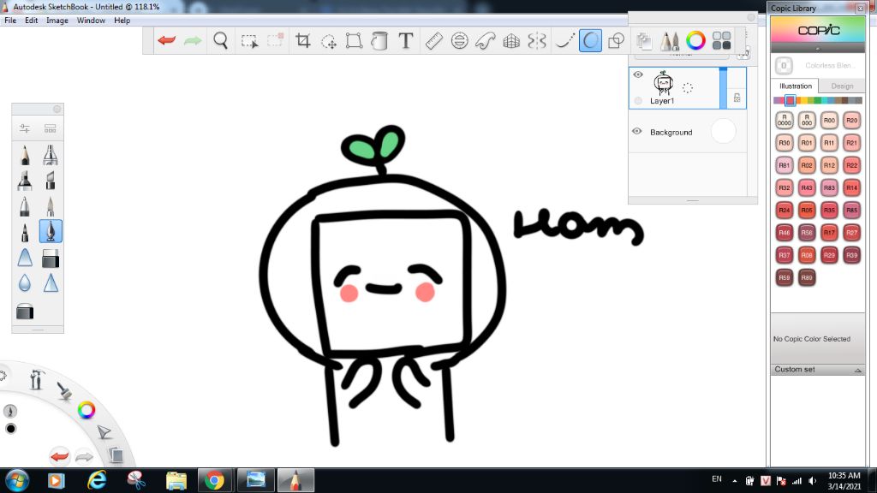Select the Crop tool
Image resolution: width=877 pixels, height=493 pixels.
[302, 40]
